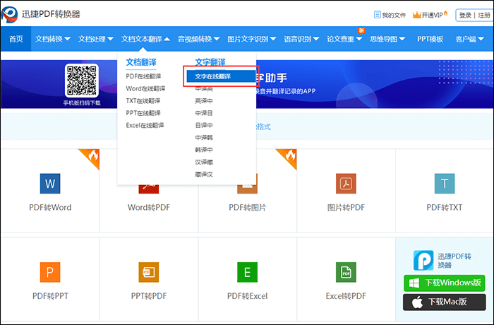The image size is (494, 325).
Task: Open the PDF转Excel green E icon
Action: click(x=247, y=272)
